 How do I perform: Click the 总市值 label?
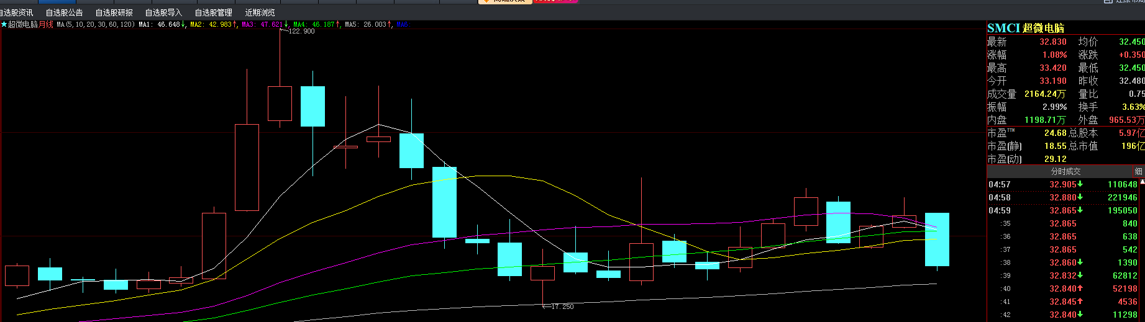1083,146
